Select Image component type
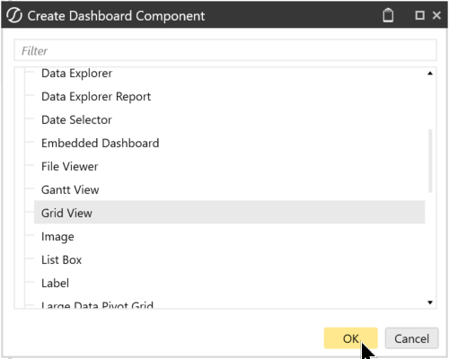Image resolution: width=449 pixels, height=359 pixels. click(57, 237)
